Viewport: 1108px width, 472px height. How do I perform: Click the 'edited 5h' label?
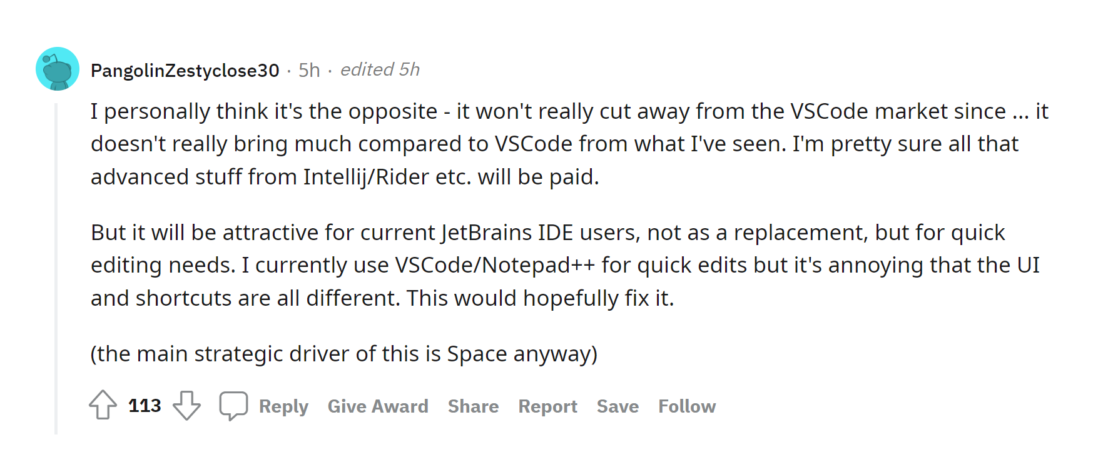(380, 69)
